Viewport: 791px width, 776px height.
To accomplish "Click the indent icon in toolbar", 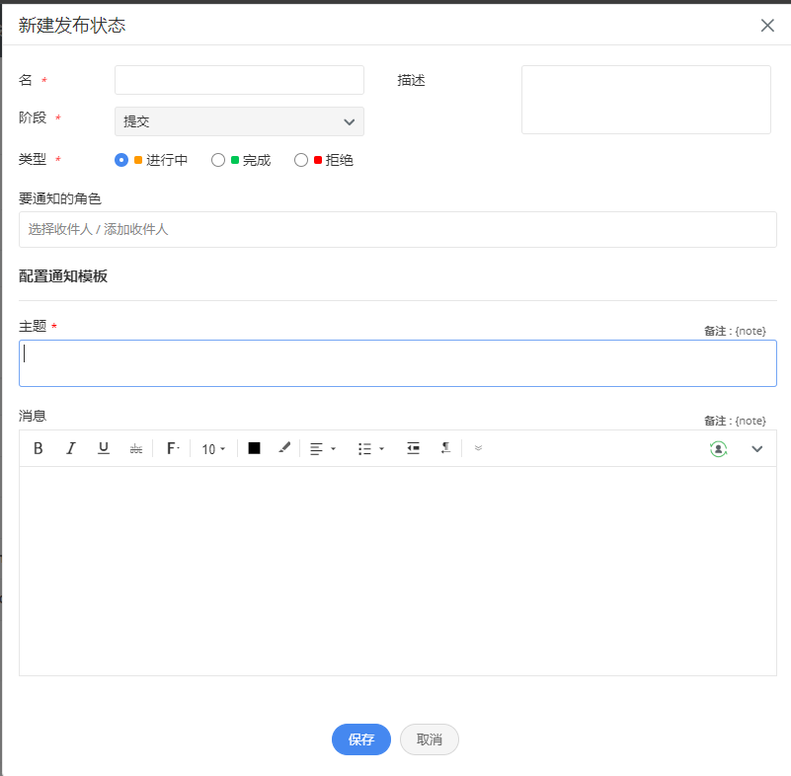I will tap(413, 448).
